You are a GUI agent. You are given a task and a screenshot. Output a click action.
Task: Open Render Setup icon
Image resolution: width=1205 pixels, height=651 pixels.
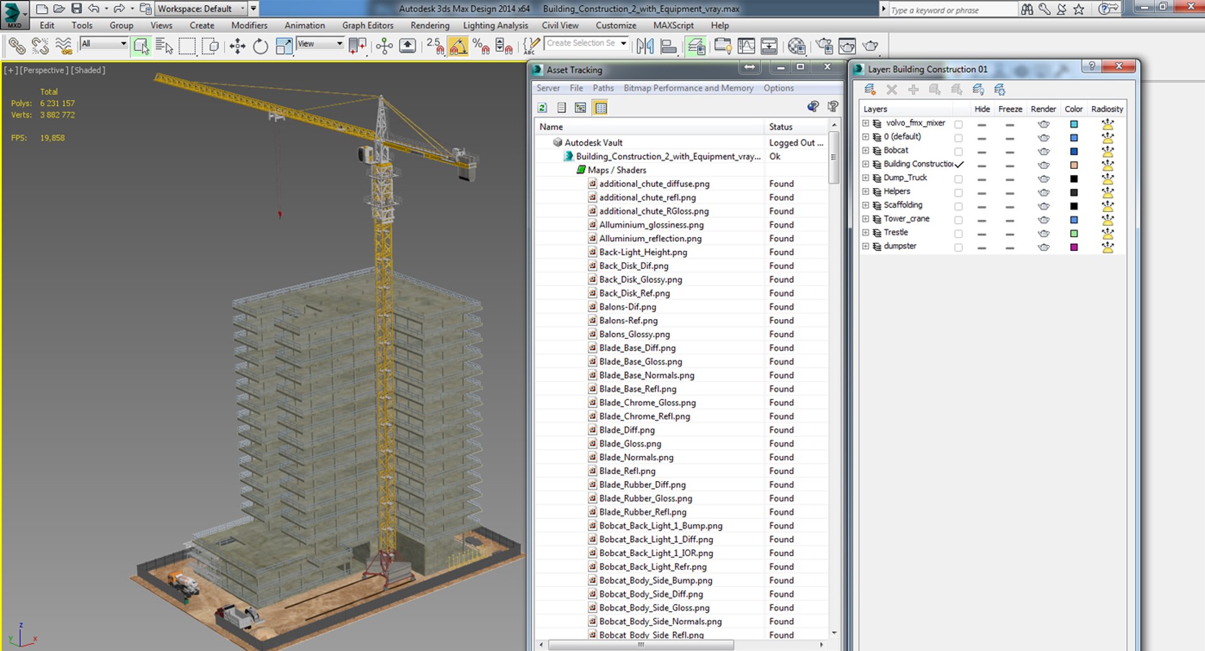(824, 46)
